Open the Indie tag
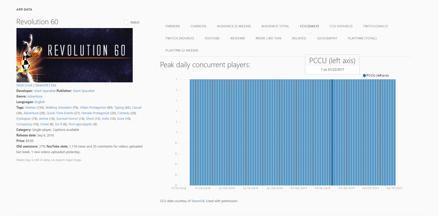Screen dimensions: 438x216 coord(105,119)
